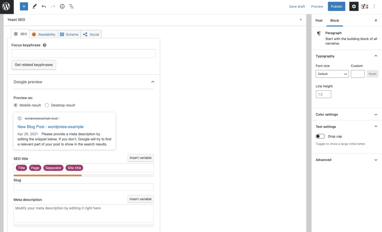Click the WordPress logo icon

(x=7, y=7)
